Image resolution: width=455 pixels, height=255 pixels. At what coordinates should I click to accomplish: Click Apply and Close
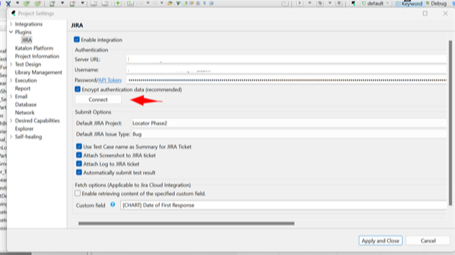pos(381,241)
